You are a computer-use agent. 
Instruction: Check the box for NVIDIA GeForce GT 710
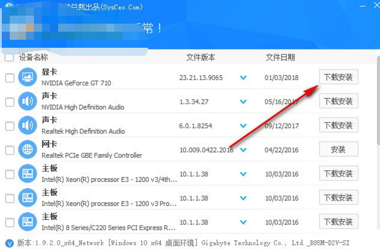(10, 78)
